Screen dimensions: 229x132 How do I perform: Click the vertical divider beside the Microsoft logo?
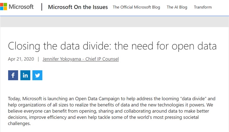[x=42, y=7]
